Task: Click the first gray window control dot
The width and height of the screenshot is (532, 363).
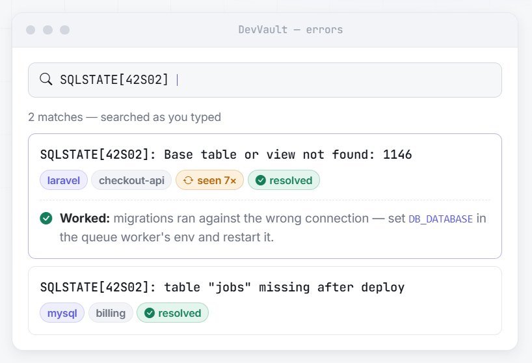Action: [31, 30]
